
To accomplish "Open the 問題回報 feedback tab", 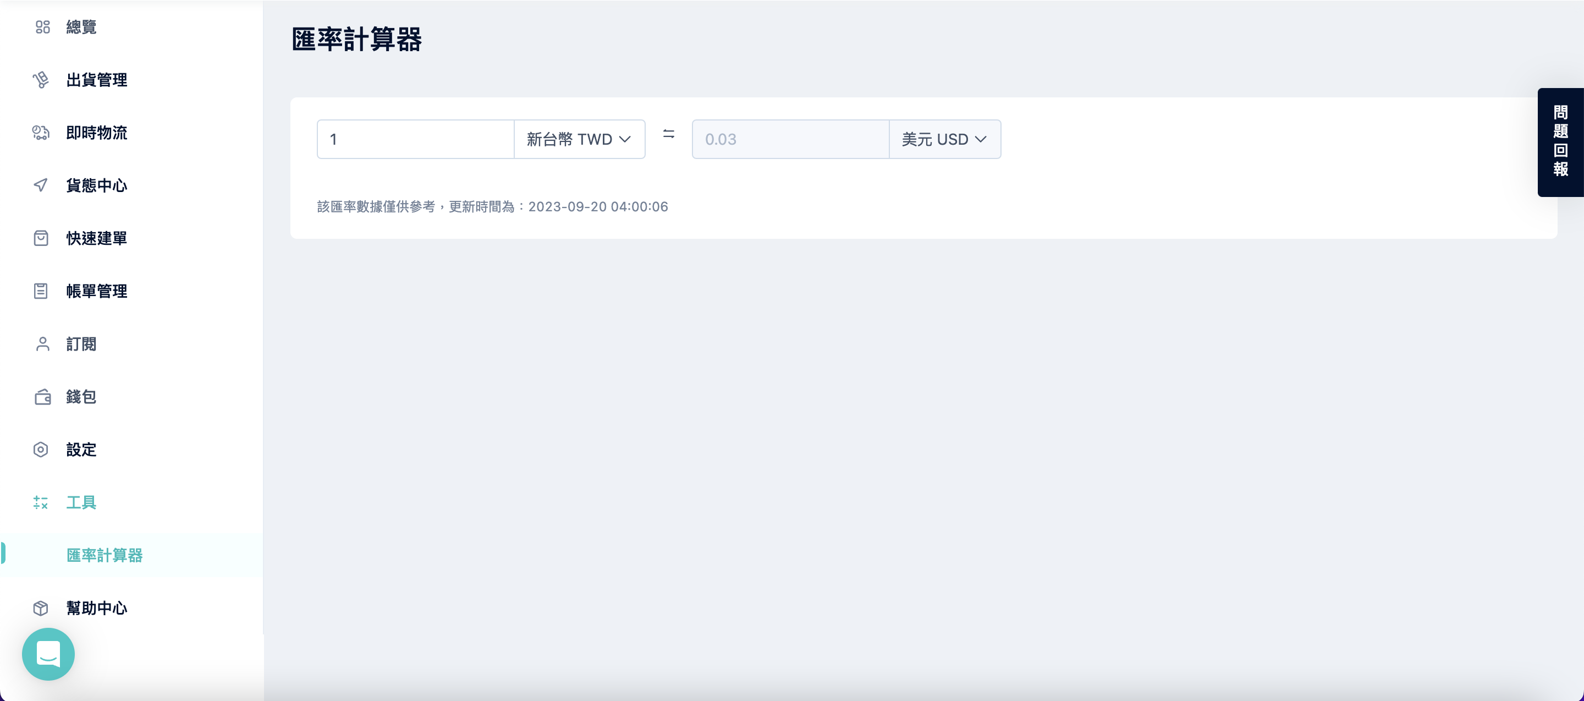I will pyautogui.click(x=1561, y=142).
